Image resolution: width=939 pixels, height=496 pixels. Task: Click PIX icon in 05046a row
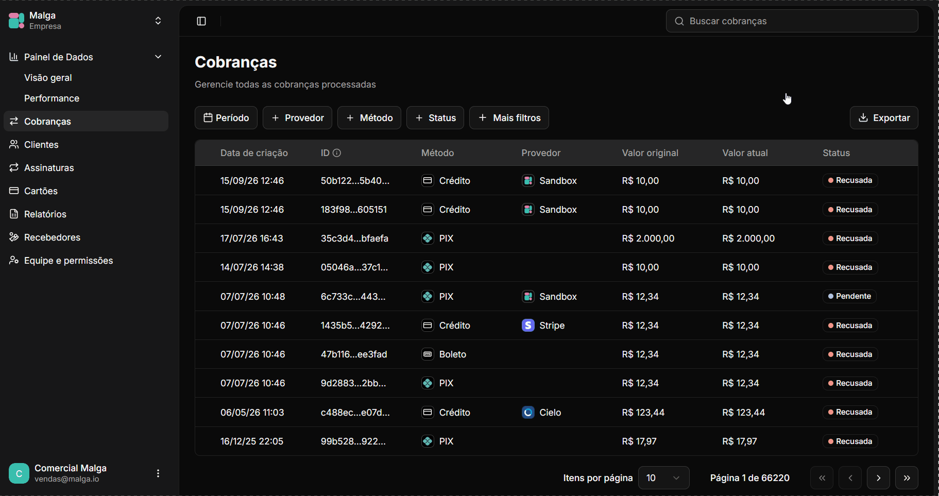point(428,267)
